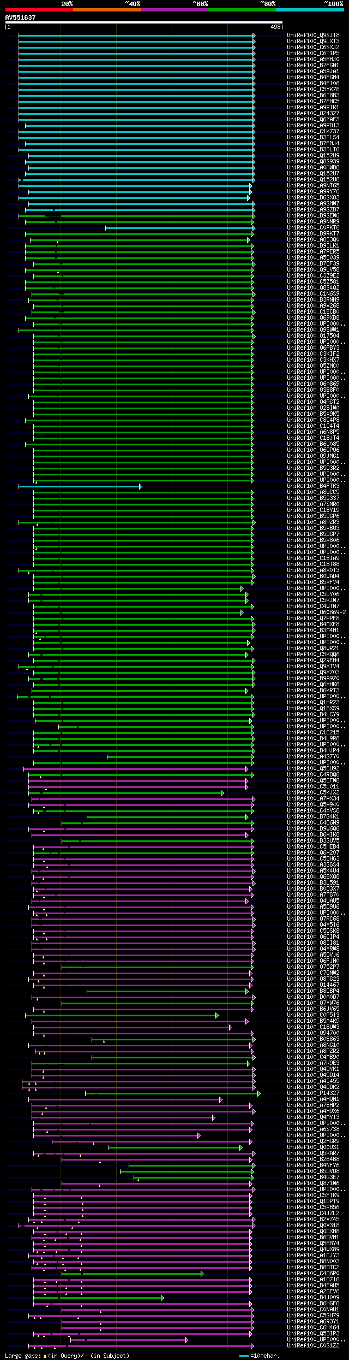Select hit UniRef100_B7FGN1
The image size is (349, 1360).
[313, 66]
